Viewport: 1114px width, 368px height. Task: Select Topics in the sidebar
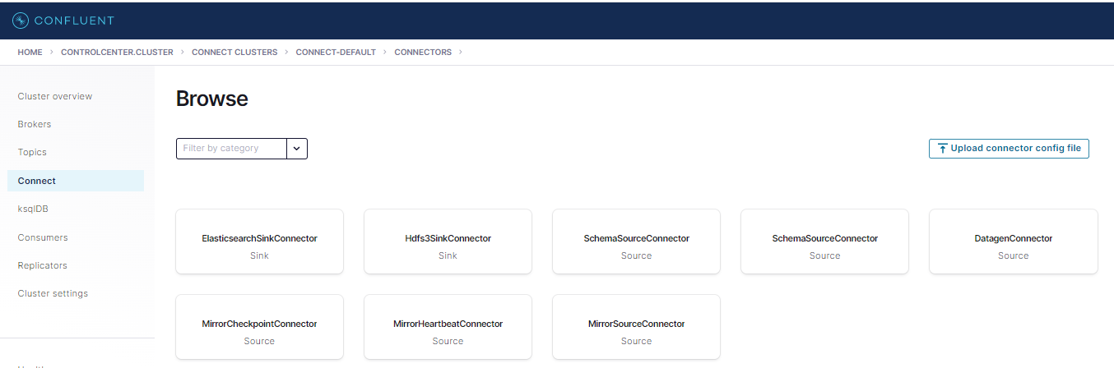point(32,152)
